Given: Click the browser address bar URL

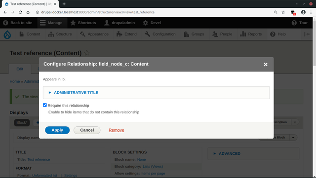Looking at the screenshot, I should coord(98,12).
